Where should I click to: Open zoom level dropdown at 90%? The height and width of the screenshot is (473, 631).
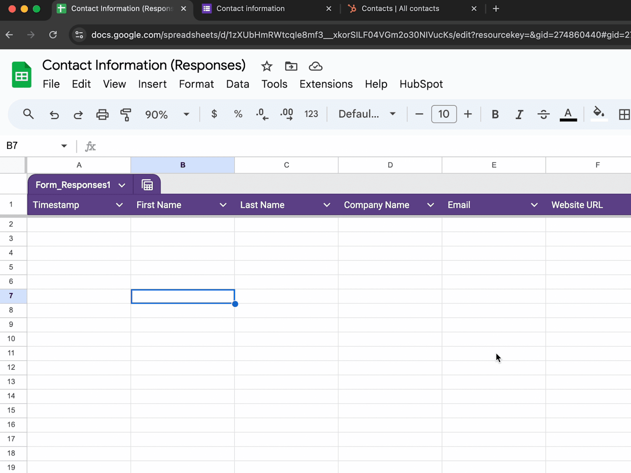coord(167,114)
